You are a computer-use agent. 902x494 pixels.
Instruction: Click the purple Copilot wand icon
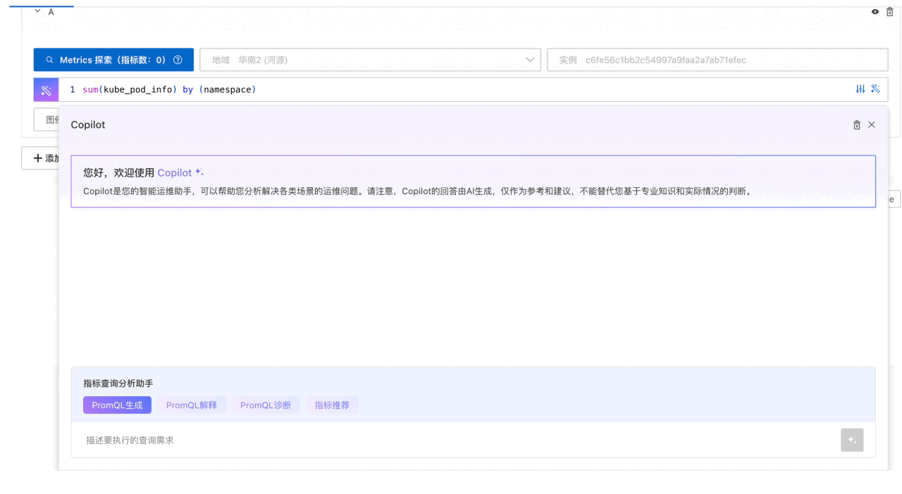(46, 90)
